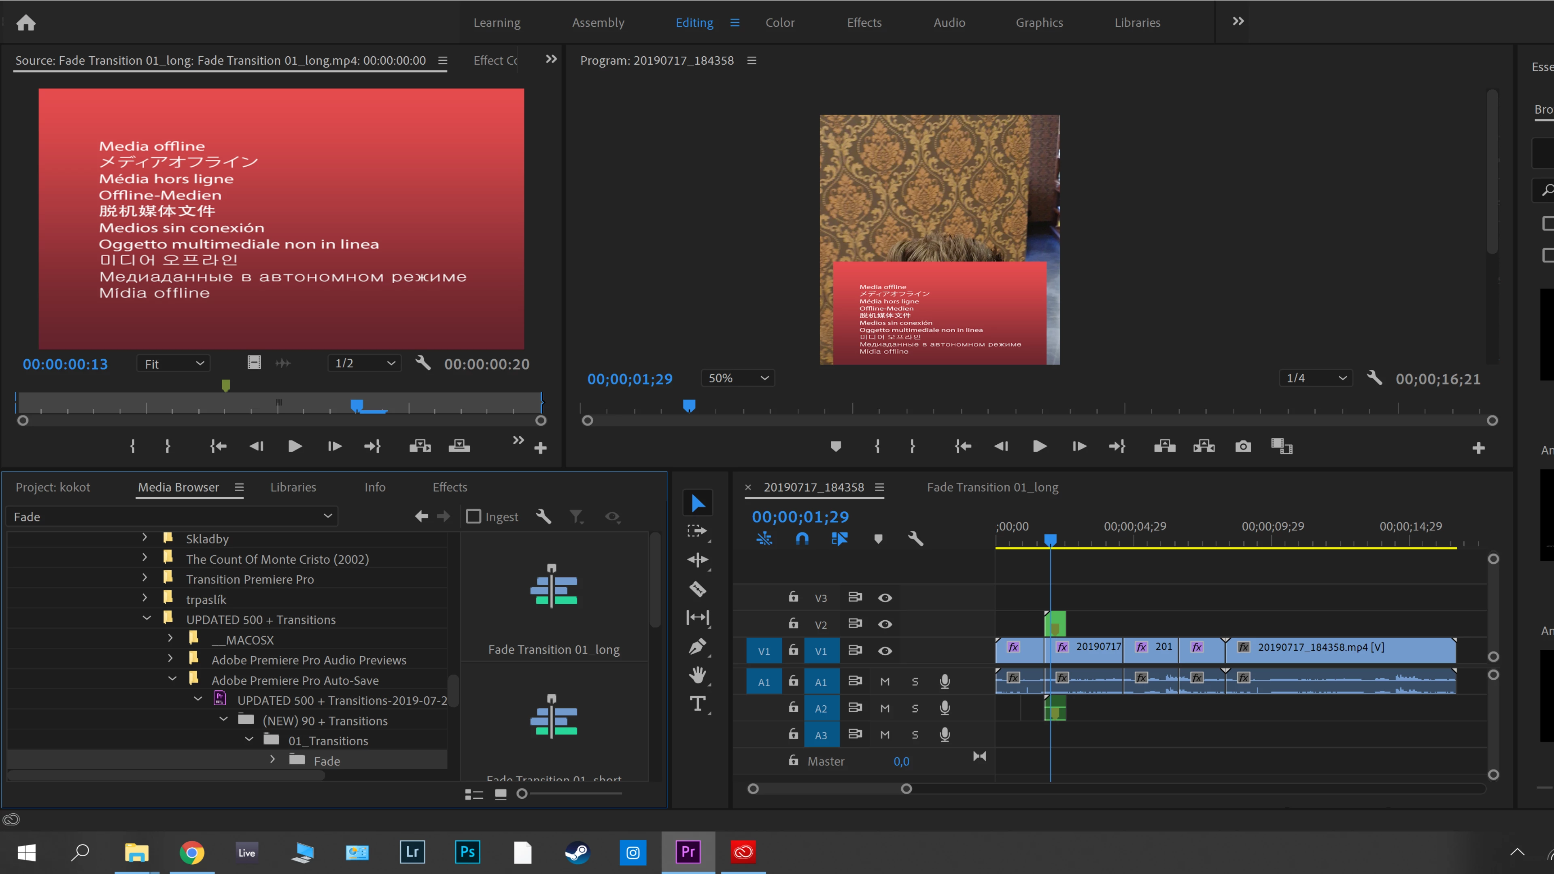Switch to the Color workspace tab
Viewport: 1554px width, 874px height.
point(779,22)
